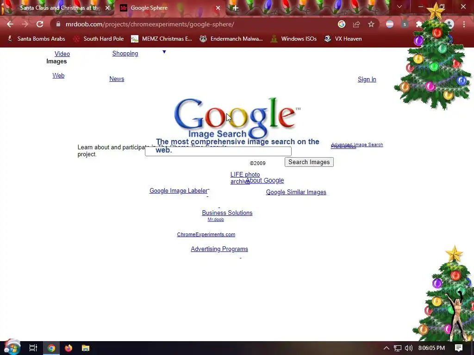The height and width of the screenshot is (355, 474).
Task: Close the Santa Claus and Christmas tab
Action: (107, 8)
